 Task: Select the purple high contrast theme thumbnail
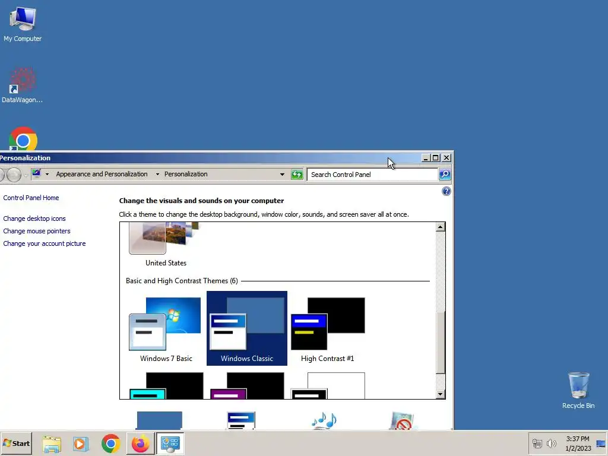tap(247, 385)
